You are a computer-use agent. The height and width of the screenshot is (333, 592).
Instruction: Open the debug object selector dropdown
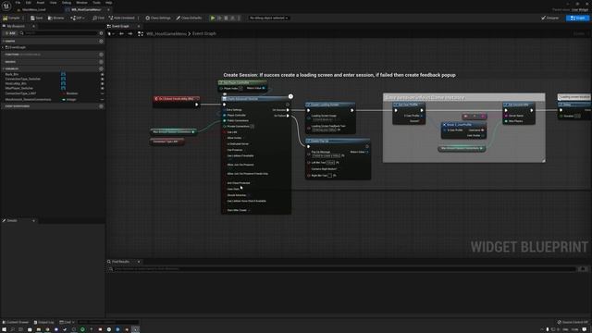(268, 18)
